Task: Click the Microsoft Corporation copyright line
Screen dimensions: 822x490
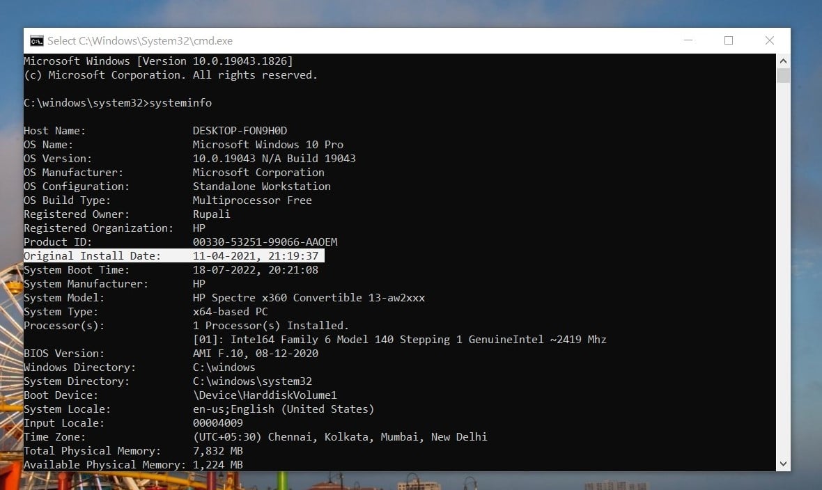Action: click(x=171, y=75)
